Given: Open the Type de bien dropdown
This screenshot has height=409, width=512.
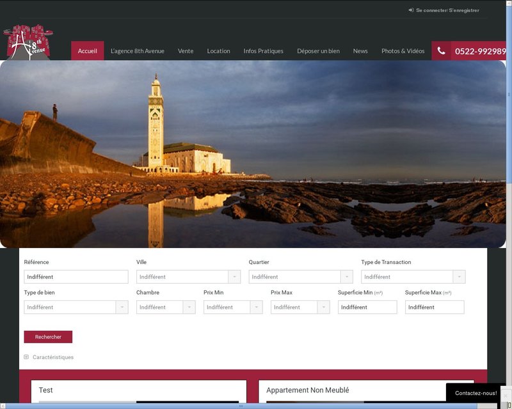Looking at the screenshot, I should (76, 307).
